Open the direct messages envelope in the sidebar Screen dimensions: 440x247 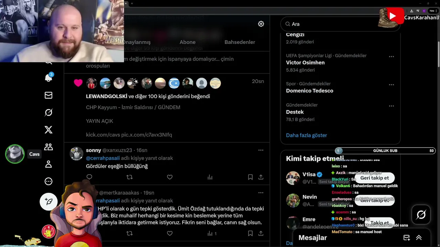pos(48,95)
